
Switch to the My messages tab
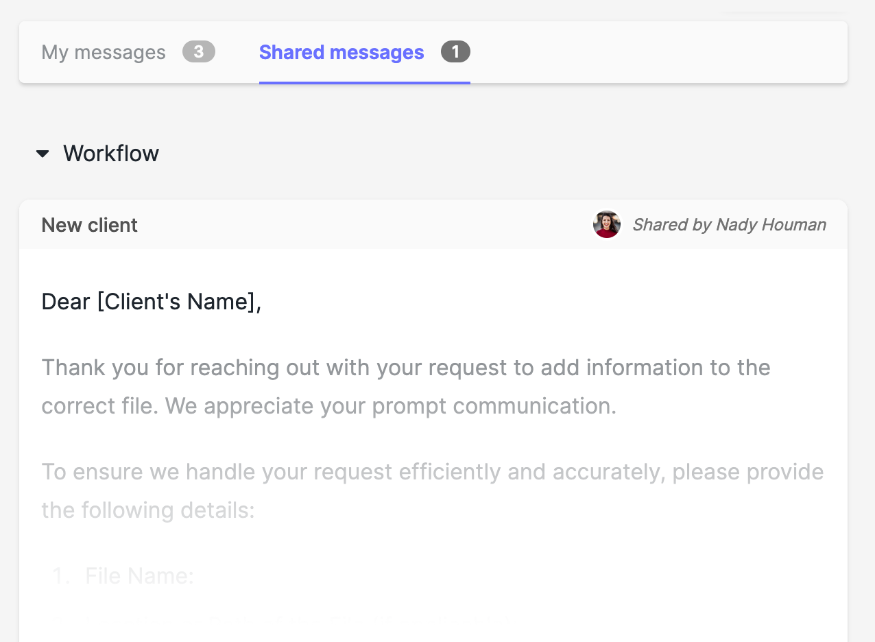tap(104, 53)
